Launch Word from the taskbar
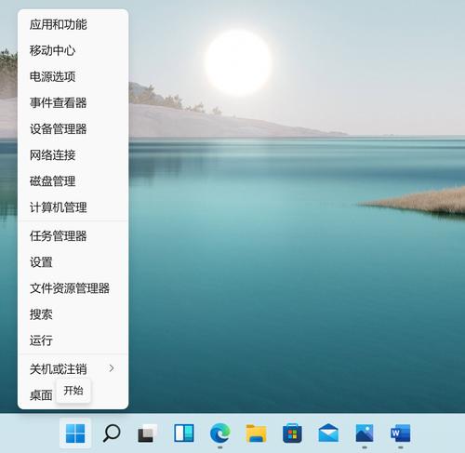 401,433
